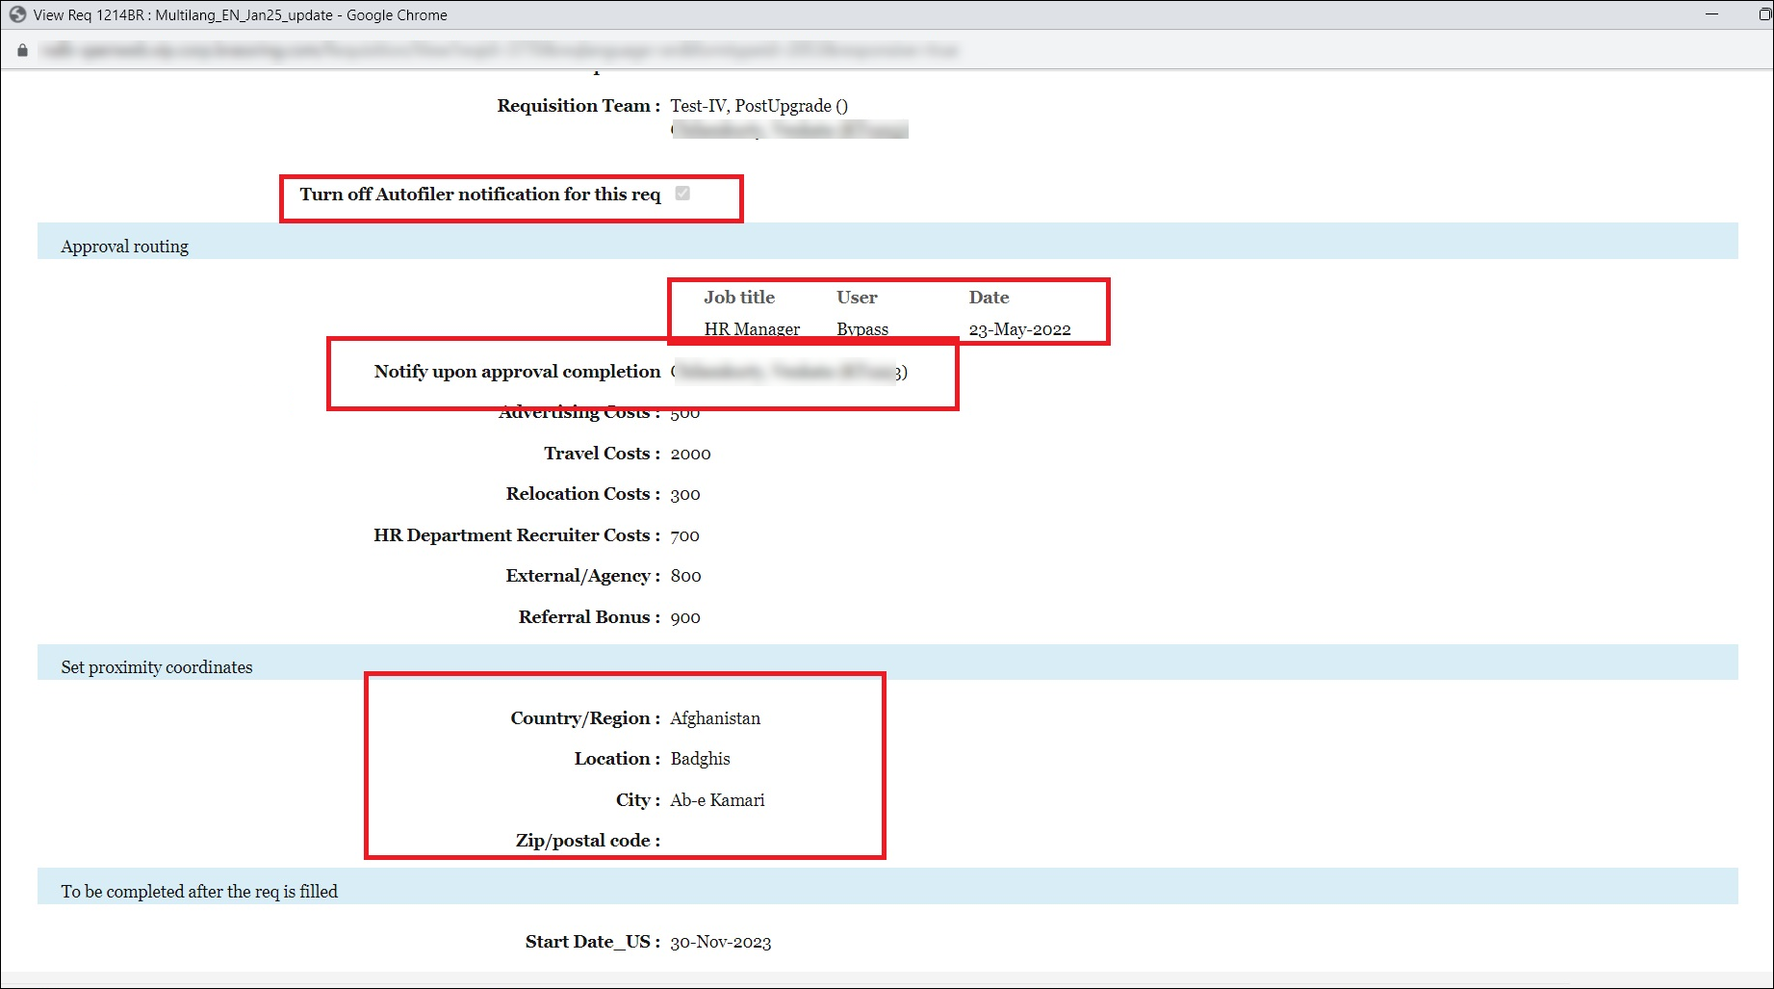Click the Country/Region label

pos(585,718)
